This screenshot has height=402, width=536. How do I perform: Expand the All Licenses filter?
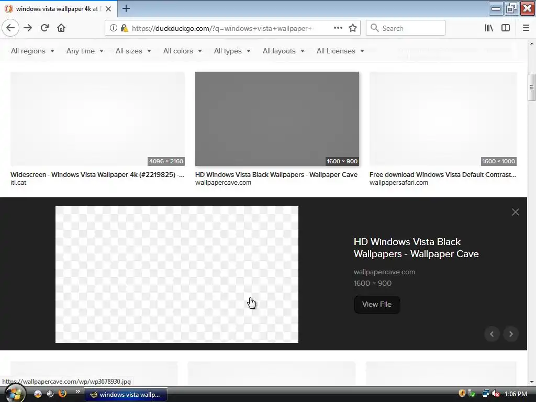click(x=340, y=51)
